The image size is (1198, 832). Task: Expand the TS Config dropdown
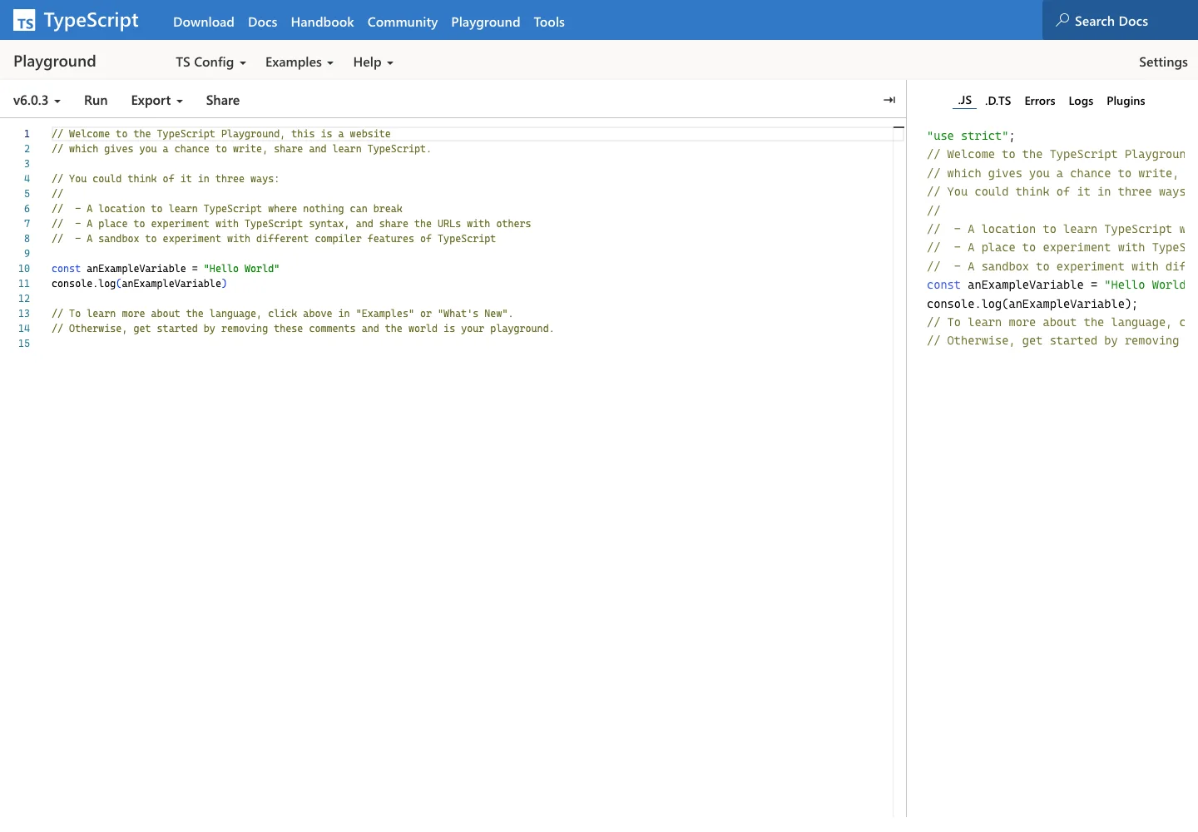tap(210, 62)
